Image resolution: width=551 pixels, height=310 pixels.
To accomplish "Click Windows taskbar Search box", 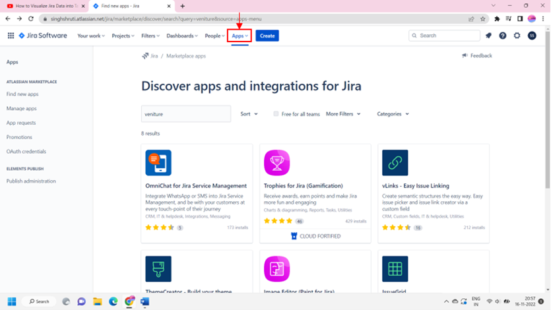I will pos(39,301).
